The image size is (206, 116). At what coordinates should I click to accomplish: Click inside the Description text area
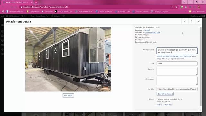177,81
